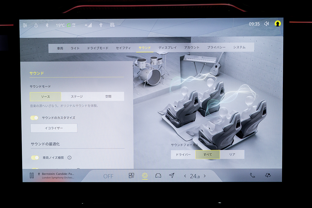Switch to the アカウント tab
Viewport: 312px width, 208px height.
click(192, 48)
